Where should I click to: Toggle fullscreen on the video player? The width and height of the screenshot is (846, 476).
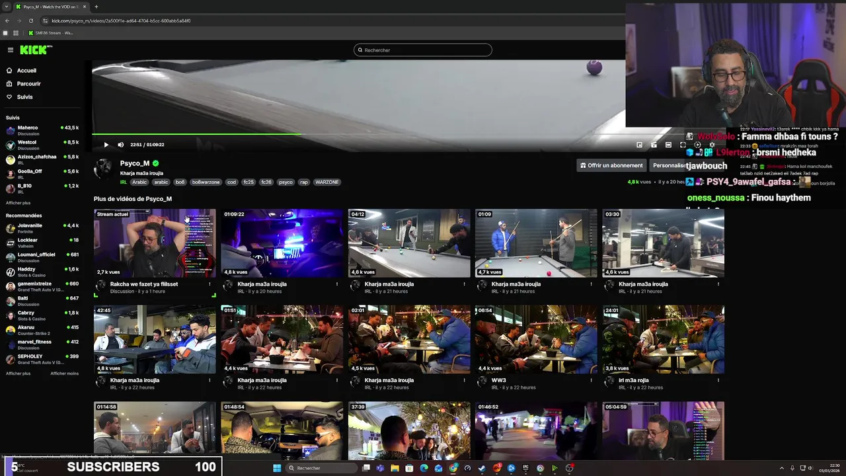(683, 145)
